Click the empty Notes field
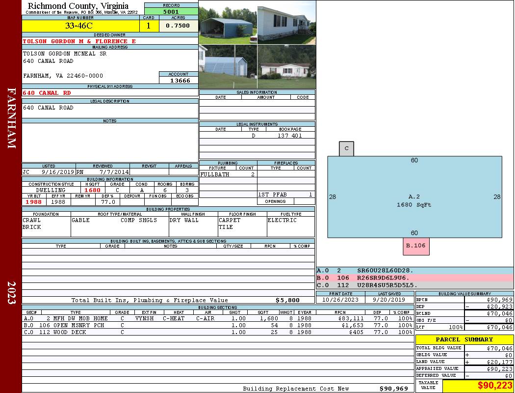 (x=110, y=142)
